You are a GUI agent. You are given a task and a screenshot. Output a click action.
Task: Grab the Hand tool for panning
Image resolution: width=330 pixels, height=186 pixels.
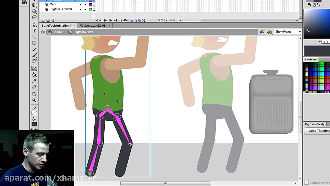(34, 94)
